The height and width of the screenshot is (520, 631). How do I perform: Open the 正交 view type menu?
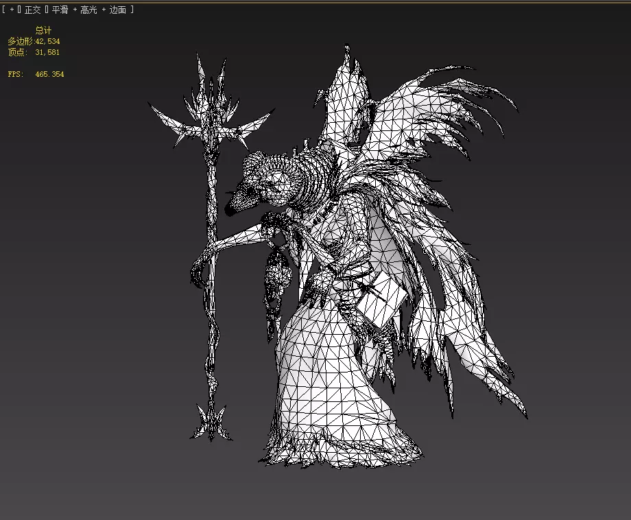pyautogui.click(x=33, y=10)
